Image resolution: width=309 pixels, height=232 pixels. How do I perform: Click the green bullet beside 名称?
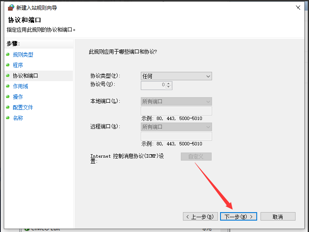point(8,117)
